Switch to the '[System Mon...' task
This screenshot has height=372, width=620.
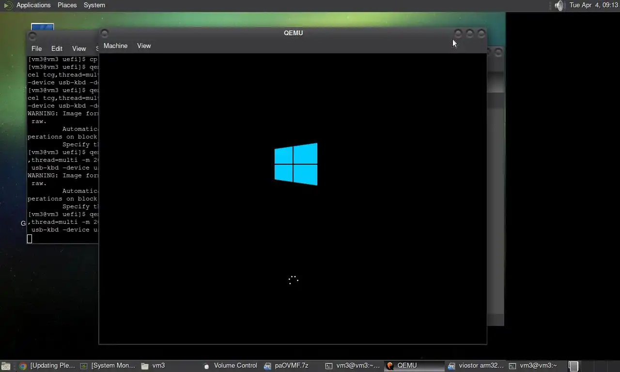pyautogui.click(x=108, y=366)
